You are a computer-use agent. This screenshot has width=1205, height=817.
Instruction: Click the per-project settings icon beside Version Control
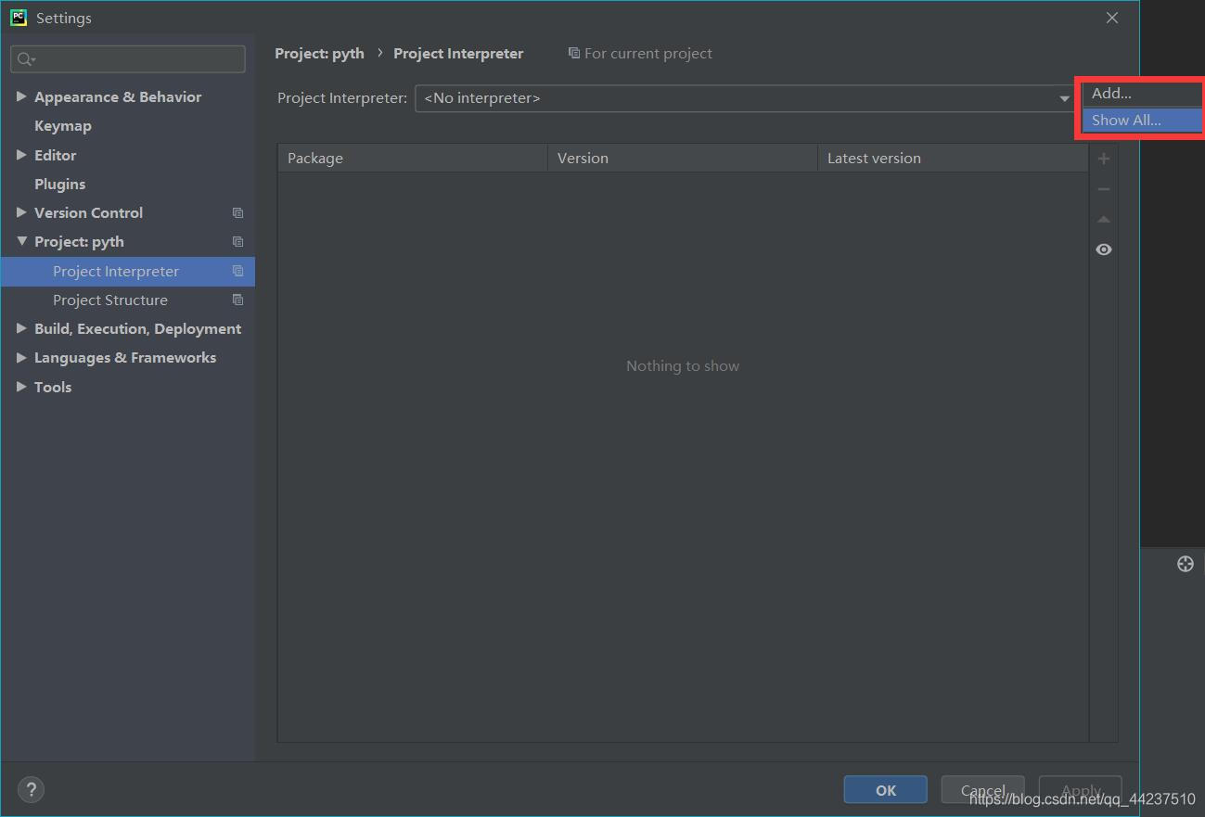[x=237, y=212]
